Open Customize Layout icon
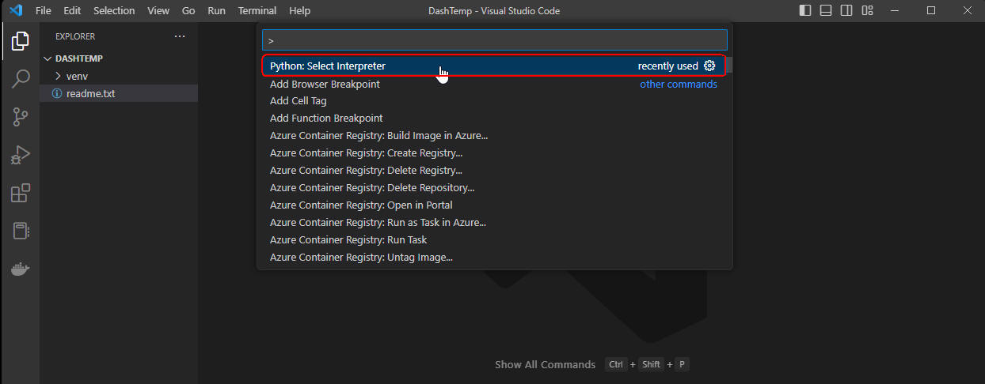Viewport: 985px width, 384px height. [x=867, y=10]
